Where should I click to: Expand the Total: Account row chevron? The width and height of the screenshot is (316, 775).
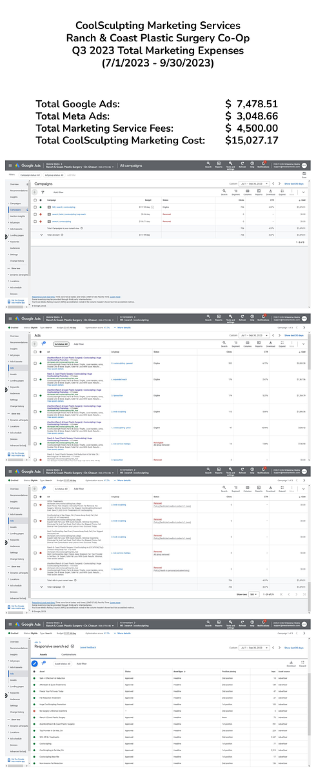41,234
